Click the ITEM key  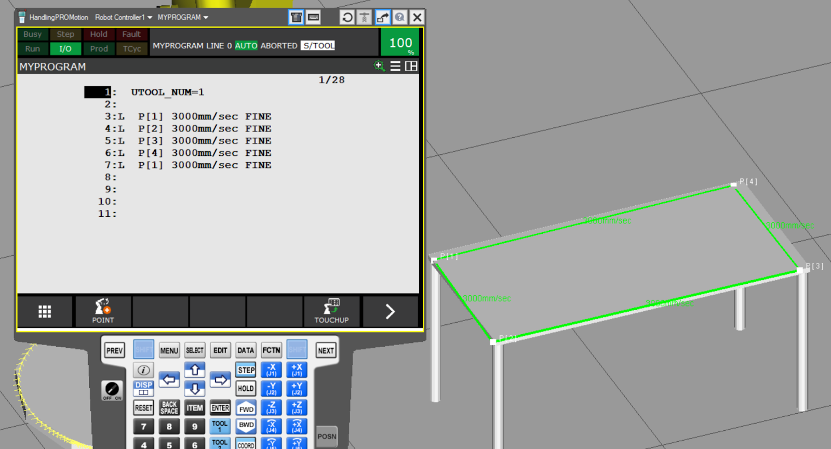[195, 408]
